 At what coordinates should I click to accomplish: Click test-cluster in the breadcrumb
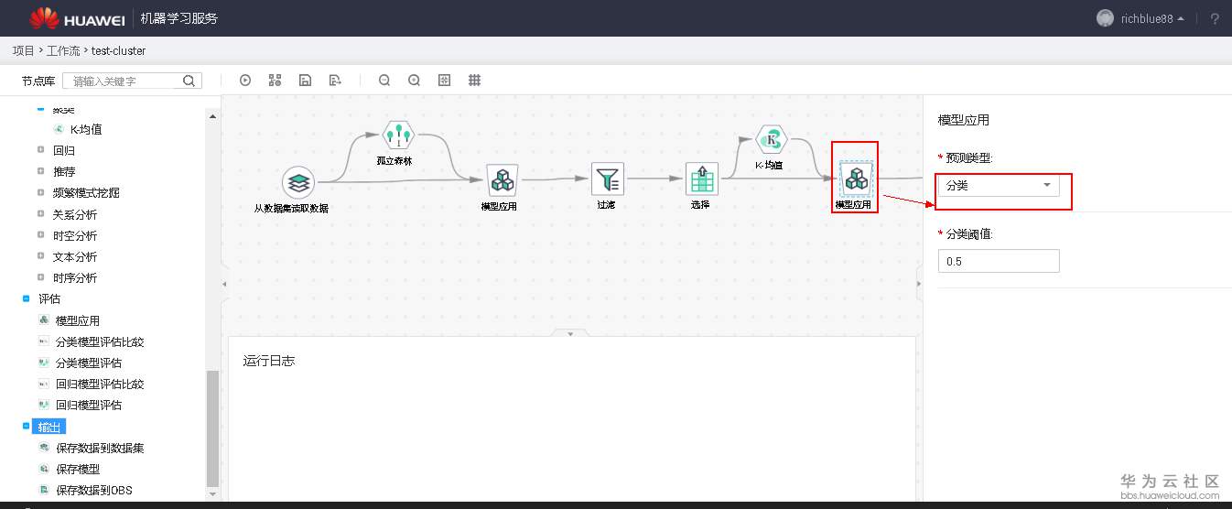pyautogui.click(x=119, y=50)
